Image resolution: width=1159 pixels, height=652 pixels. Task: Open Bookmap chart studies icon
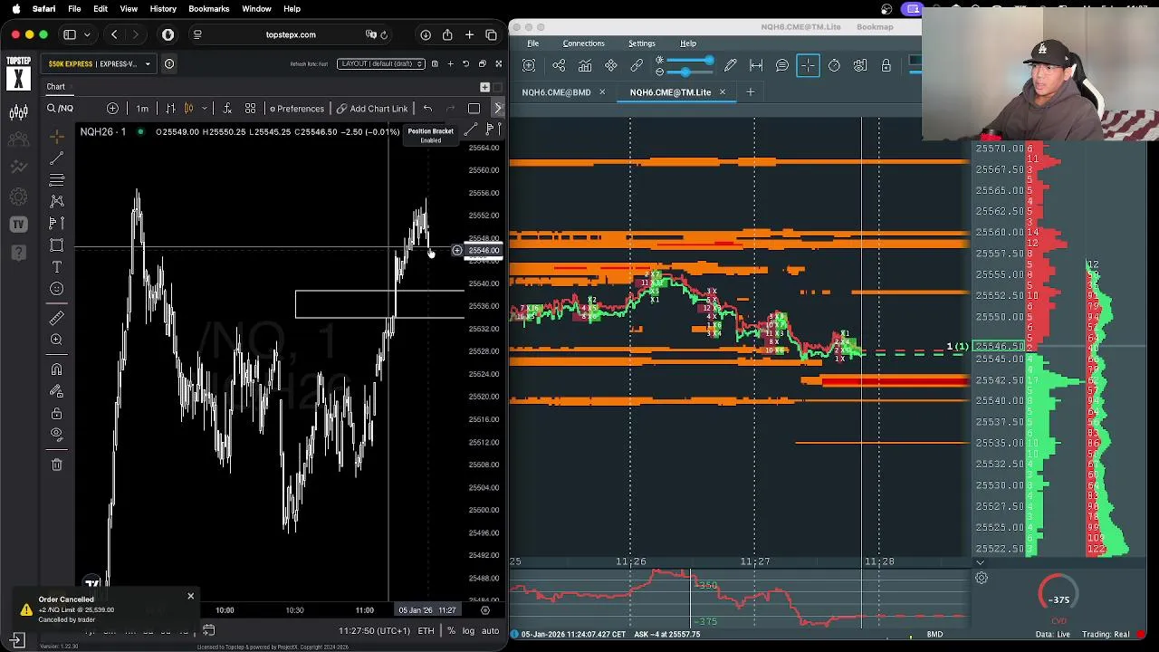(585, 65)
